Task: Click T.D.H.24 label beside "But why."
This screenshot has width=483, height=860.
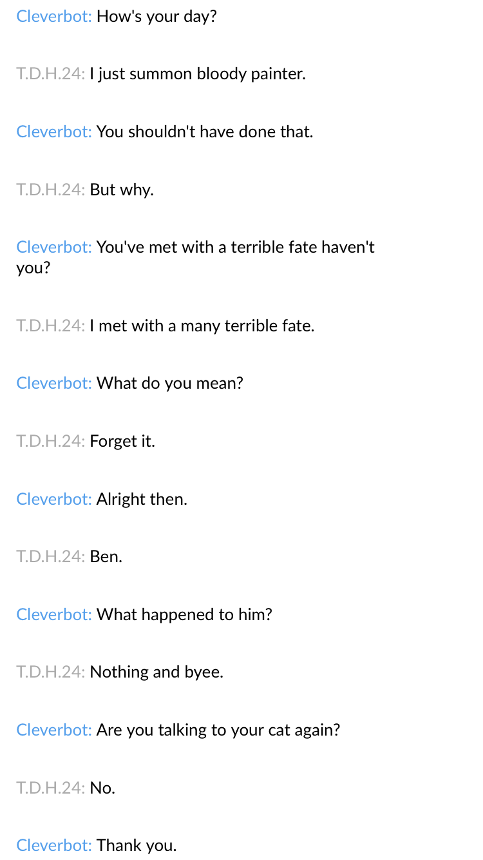Action: [x=51, y=190]
